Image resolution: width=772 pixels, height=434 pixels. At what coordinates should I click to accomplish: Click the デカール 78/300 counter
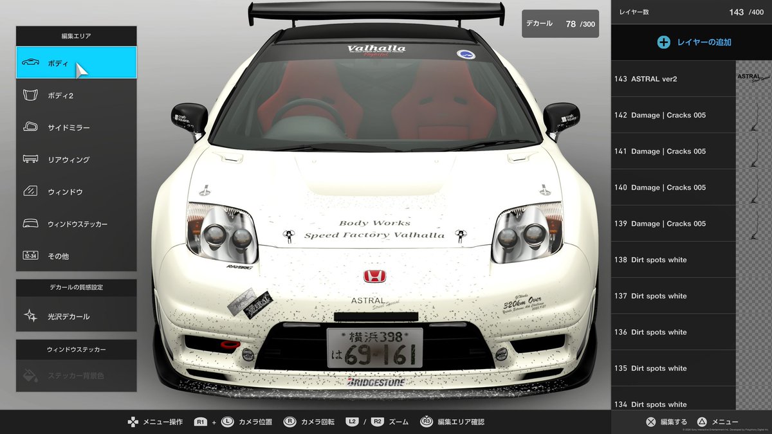560,24
